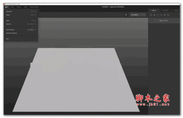The image size is (183, 118).
Task: Choose Save as from File menu
Action: pyautogui.click(x=21, y=24)
